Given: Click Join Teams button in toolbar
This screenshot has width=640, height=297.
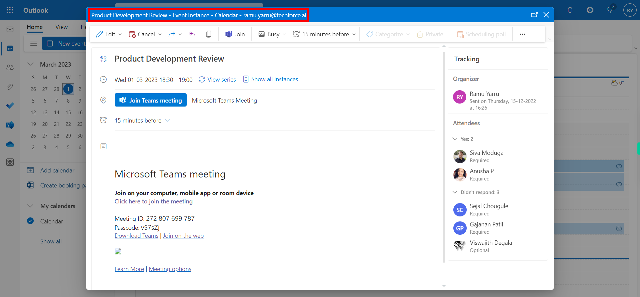Looking at the screenshot, I should tap(235, 34).
